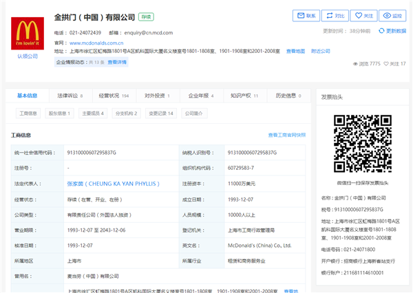Click 查看地图 next to the address

point(295,51)
